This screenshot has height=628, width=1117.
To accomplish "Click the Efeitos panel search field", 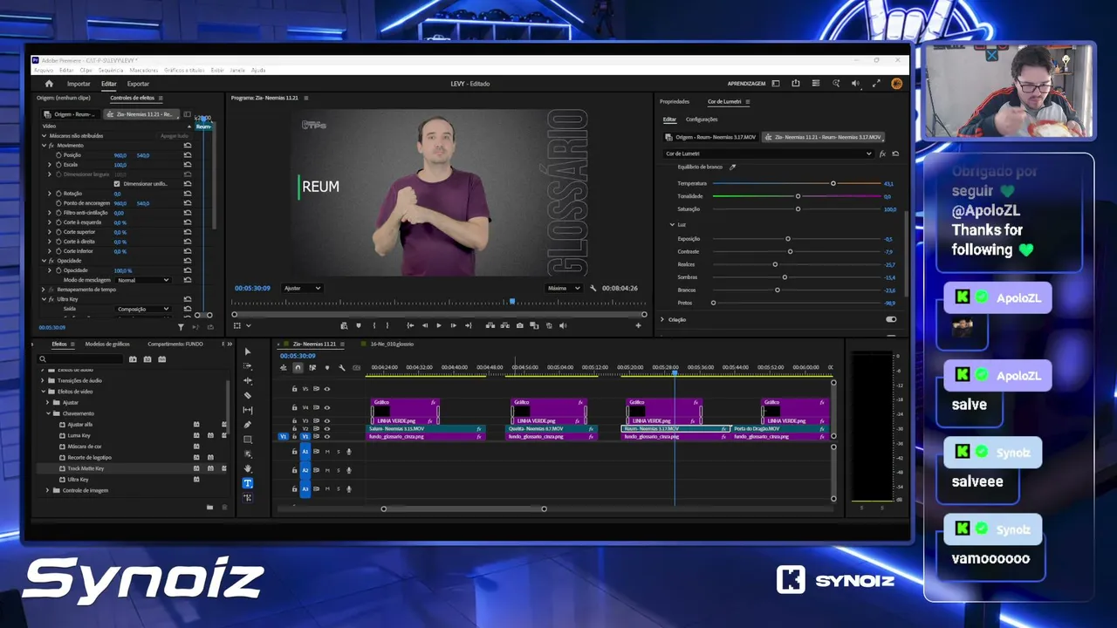I will (x=79, y=358).
